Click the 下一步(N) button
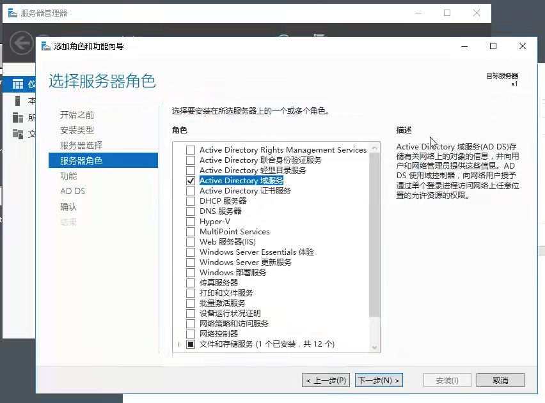545x403 pixels. [x=379, y=381]
